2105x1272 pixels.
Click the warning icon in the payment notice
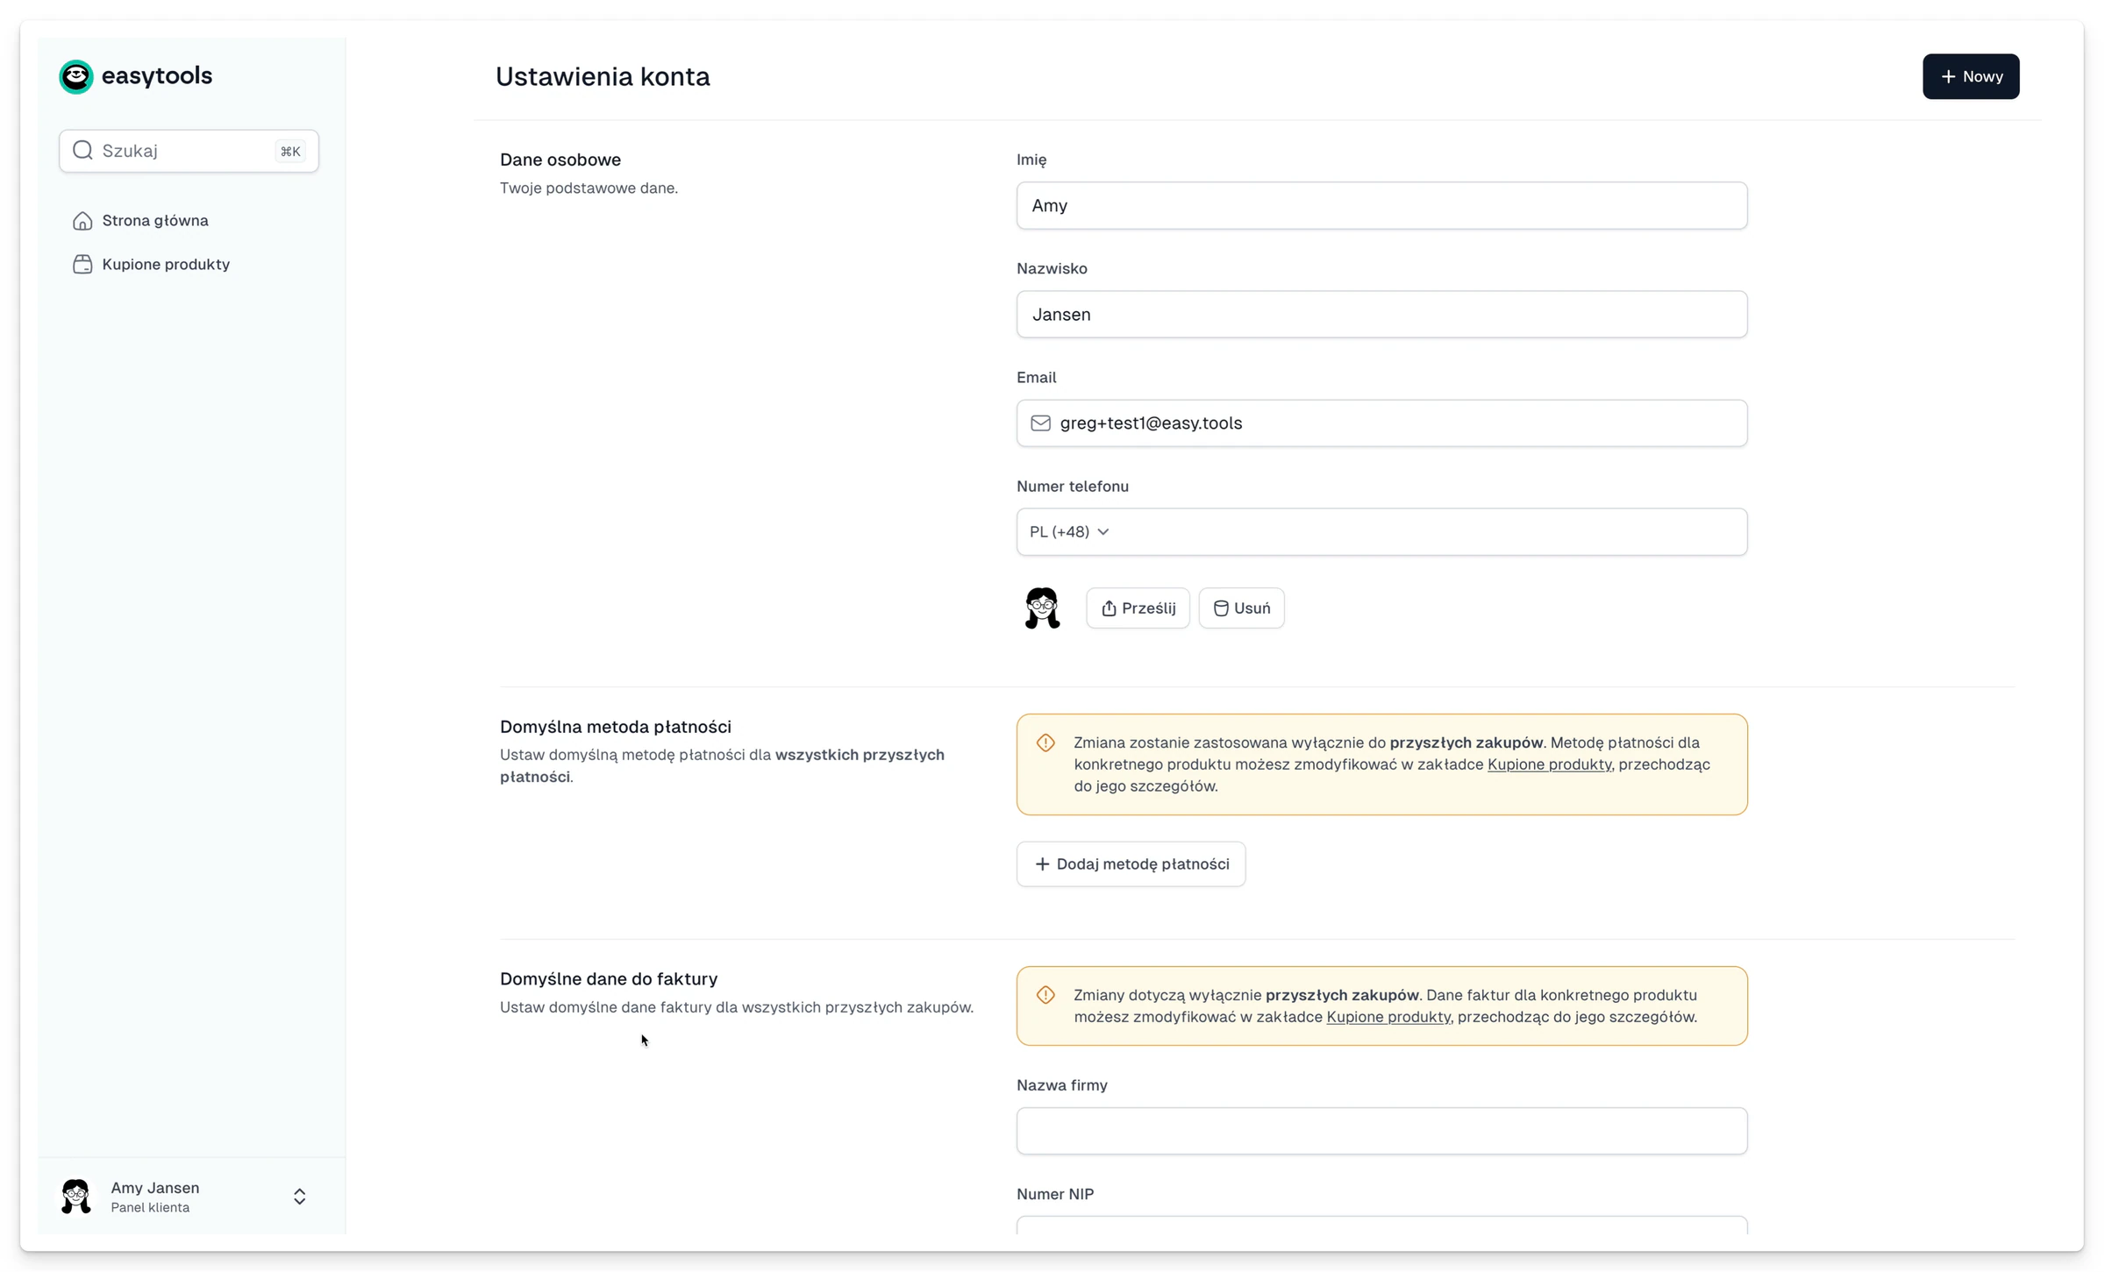pos(1045,743)
